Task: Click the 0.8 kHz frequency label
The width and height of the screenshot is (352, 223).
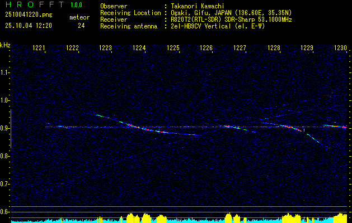Action: click(5, 156)
